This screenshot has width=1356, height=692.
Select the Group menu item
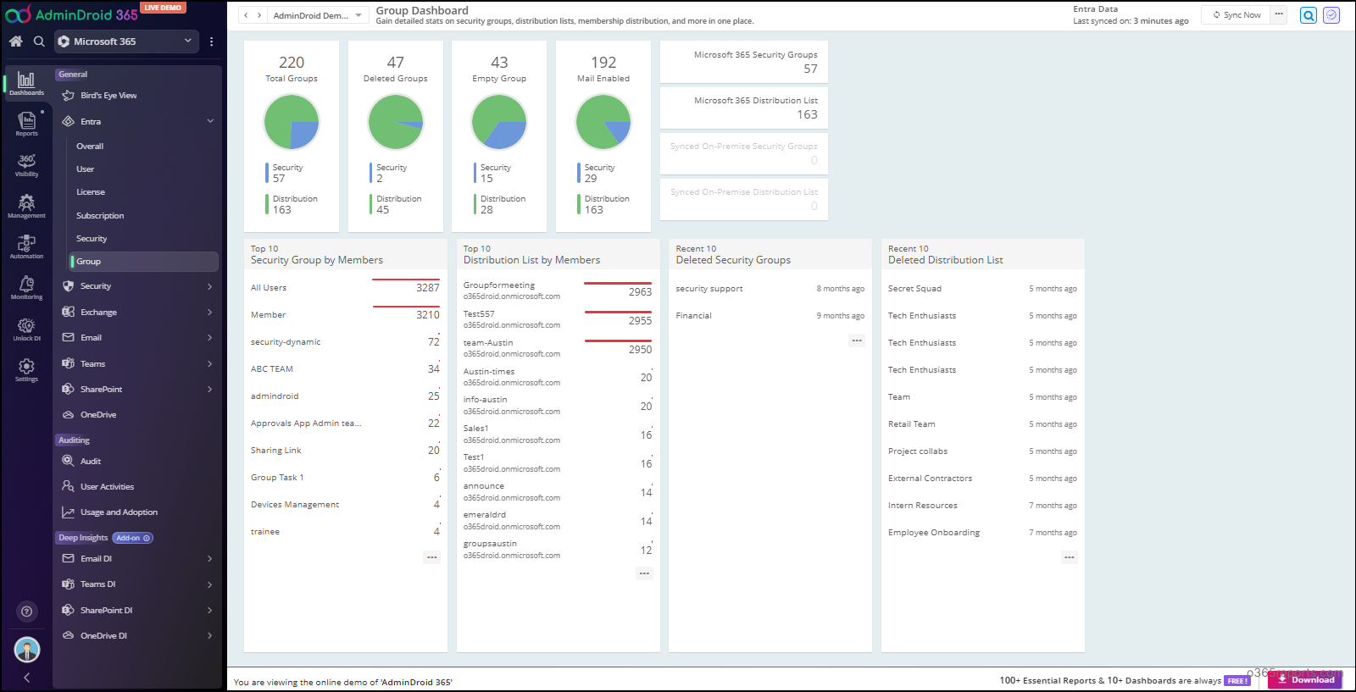[144, 262]
